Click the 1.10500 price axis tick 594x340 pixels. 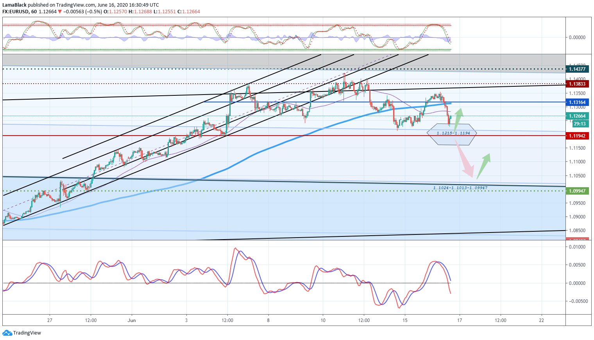coord(577,176)
